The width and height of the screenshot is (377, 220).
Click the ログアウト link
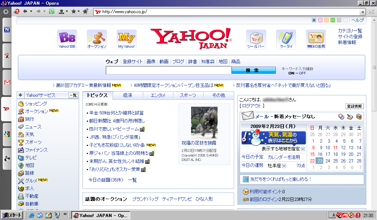point(251,106)
